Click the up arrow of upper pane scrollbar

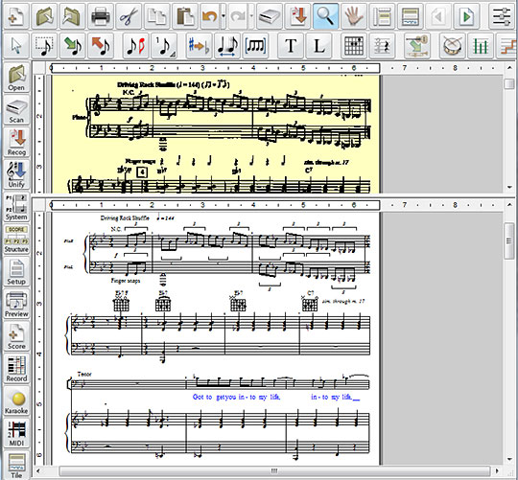(509, 68)
